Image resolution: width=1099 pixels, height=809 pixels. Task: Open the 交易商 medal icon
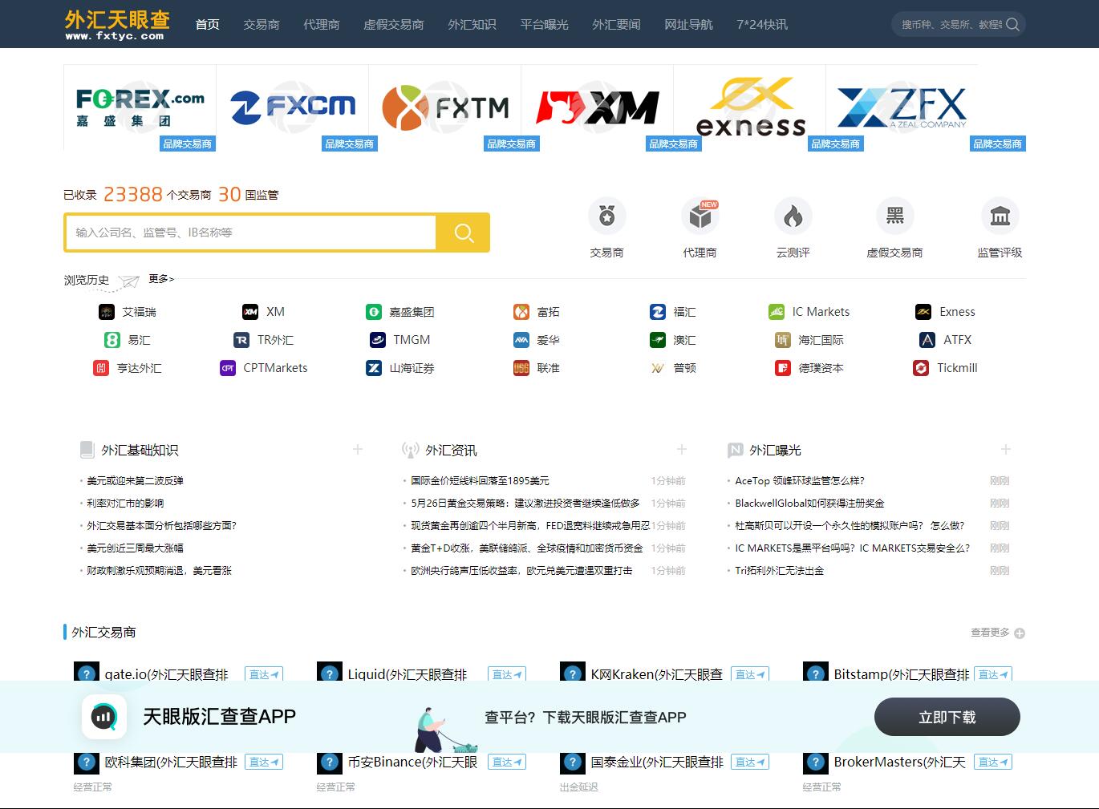tap(606, 216)
